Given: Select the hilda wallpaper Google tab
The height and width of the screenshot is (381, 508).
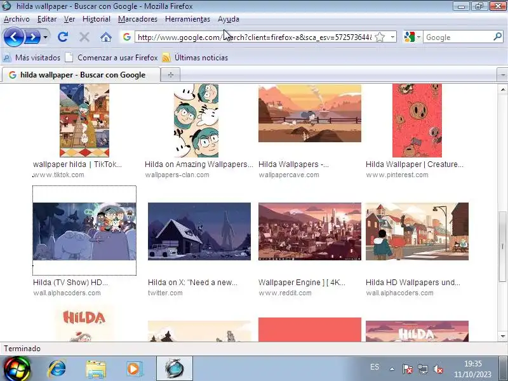Looking at the screenshot, I should (x=81, y=75).
